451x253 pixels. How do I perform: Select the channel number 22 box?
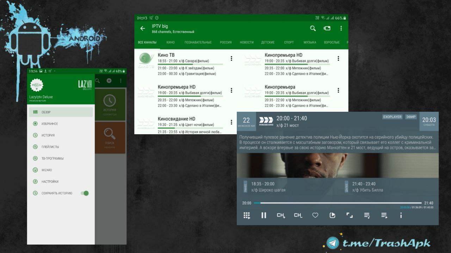tap(246, 122)
